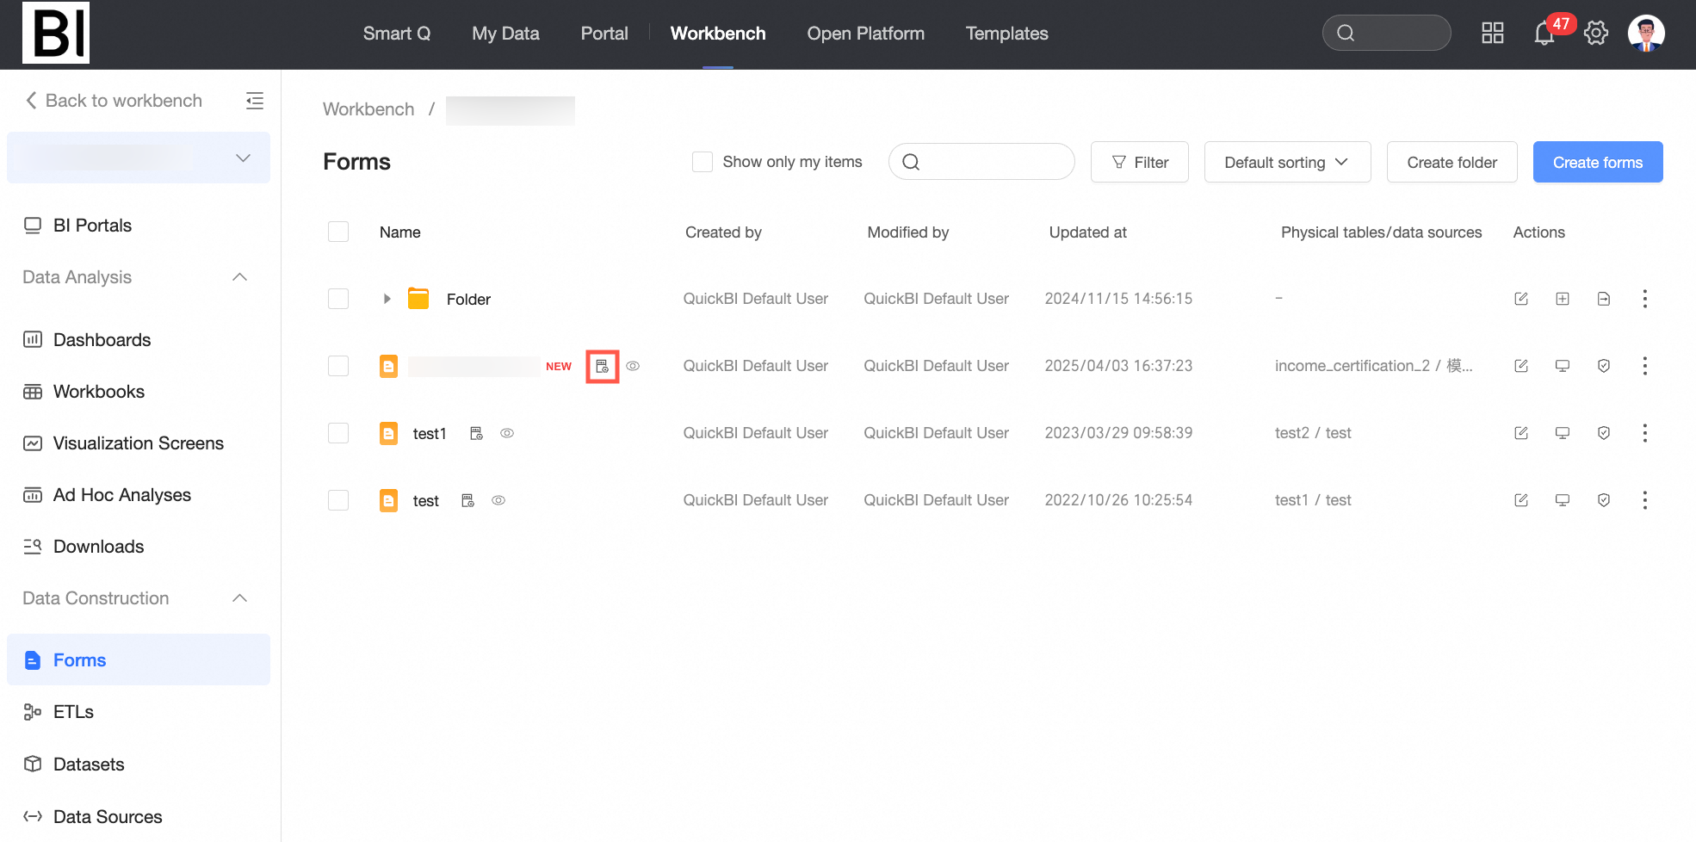Collapse the sidebar menu icon
Image resolution: width=1696 pixels, height=842 pixels.
[x=255, y=101]
